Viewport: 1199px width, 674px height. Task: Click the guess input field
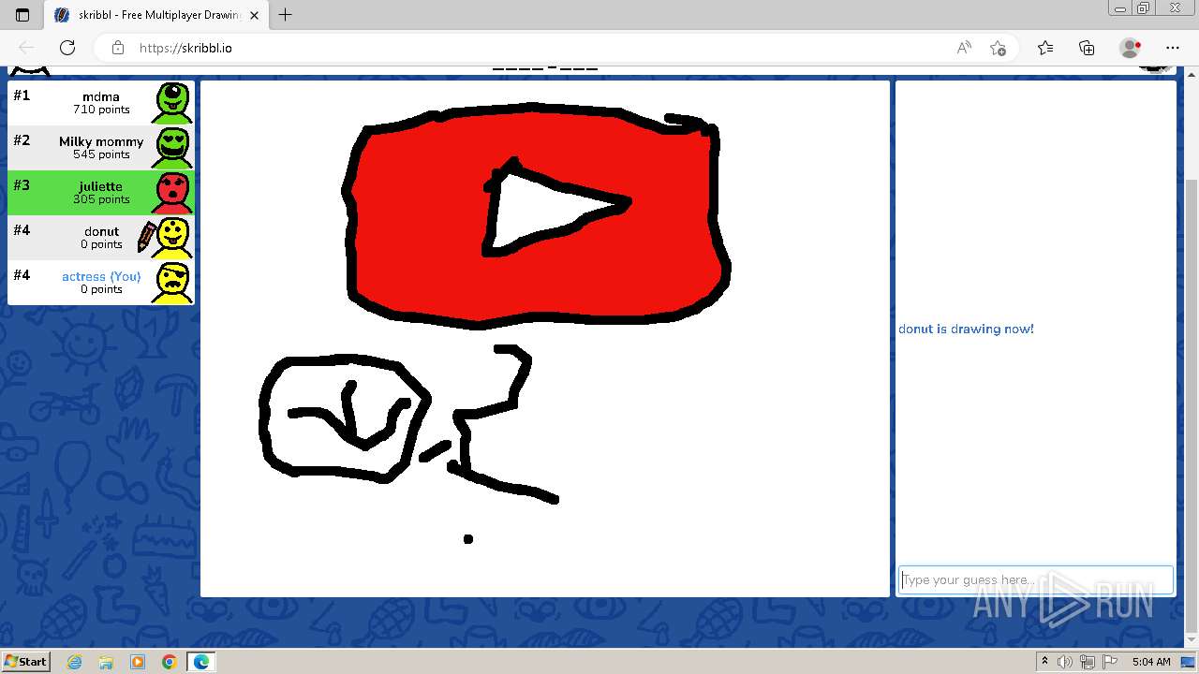1035,579
